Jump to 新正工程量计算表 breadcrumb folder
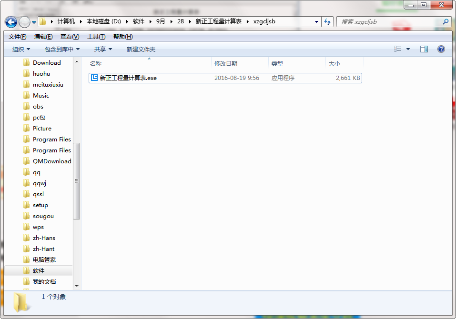Screen dimensions: 456x319 click(218, 21)
